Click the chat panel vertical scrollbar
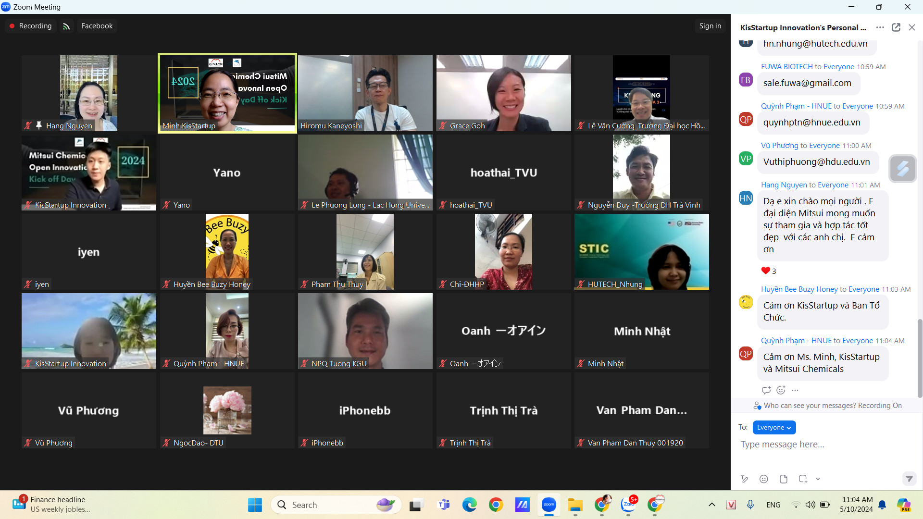 click(920, 358)
